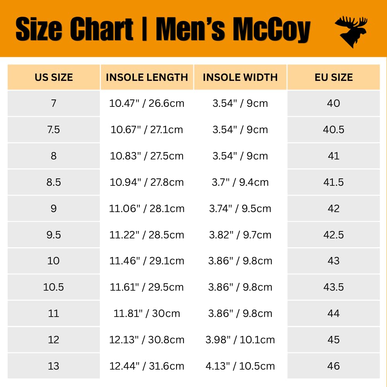Click the Size Chart Men's McCoy title

click(x=163, y=29)
